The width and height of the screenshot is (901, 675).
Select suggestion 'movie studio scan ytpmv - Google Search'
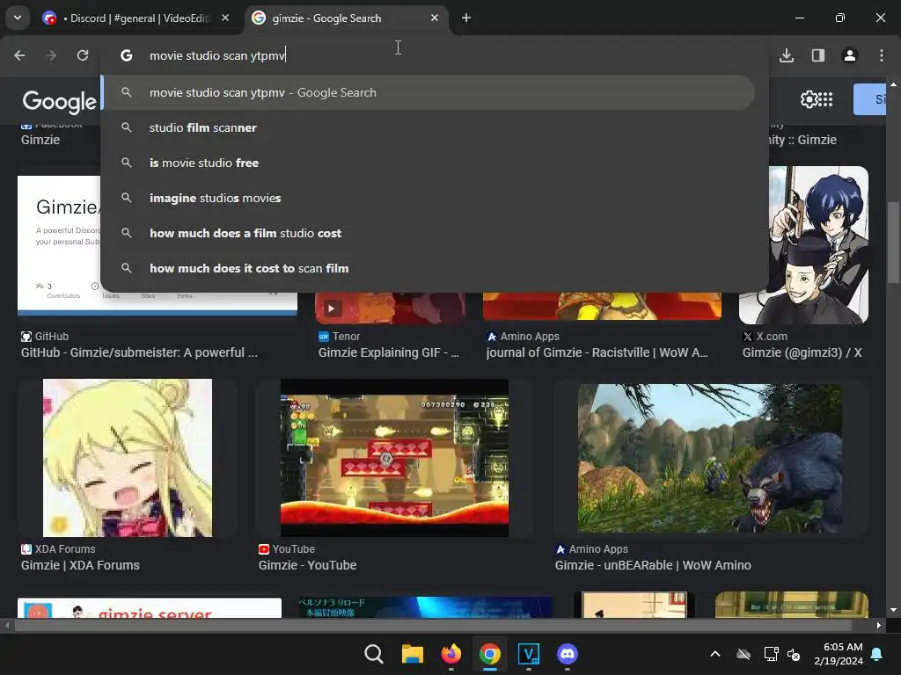[x=429, y=92]
